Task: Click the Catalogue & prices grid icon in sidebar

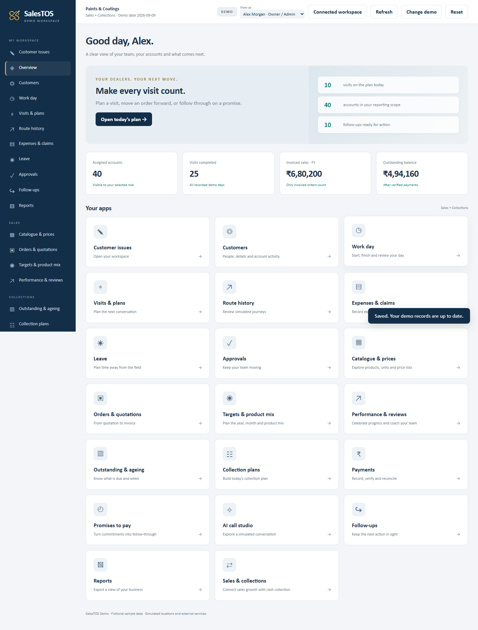Action: coord(12,235)
